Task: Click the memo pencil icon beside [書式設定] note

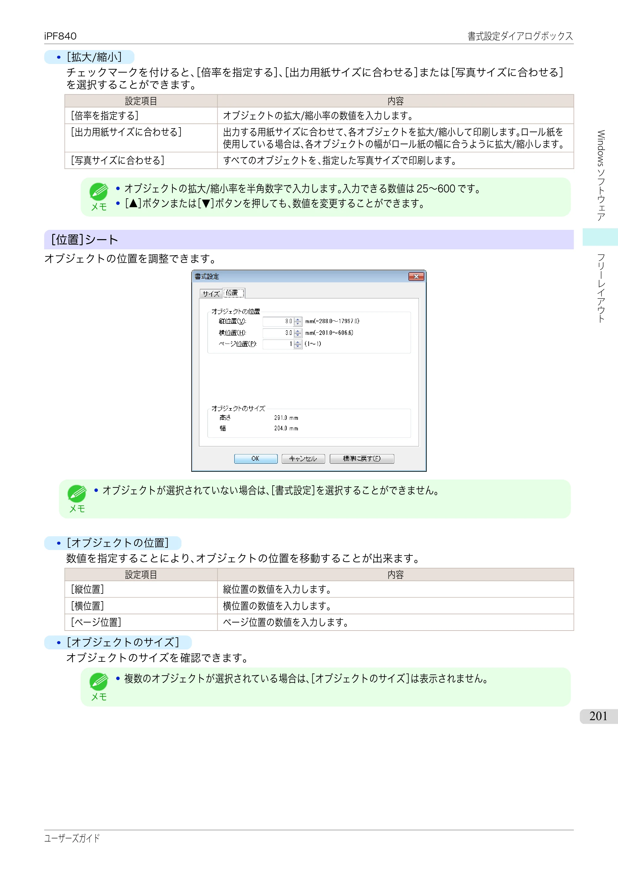Action: point(77,493)
